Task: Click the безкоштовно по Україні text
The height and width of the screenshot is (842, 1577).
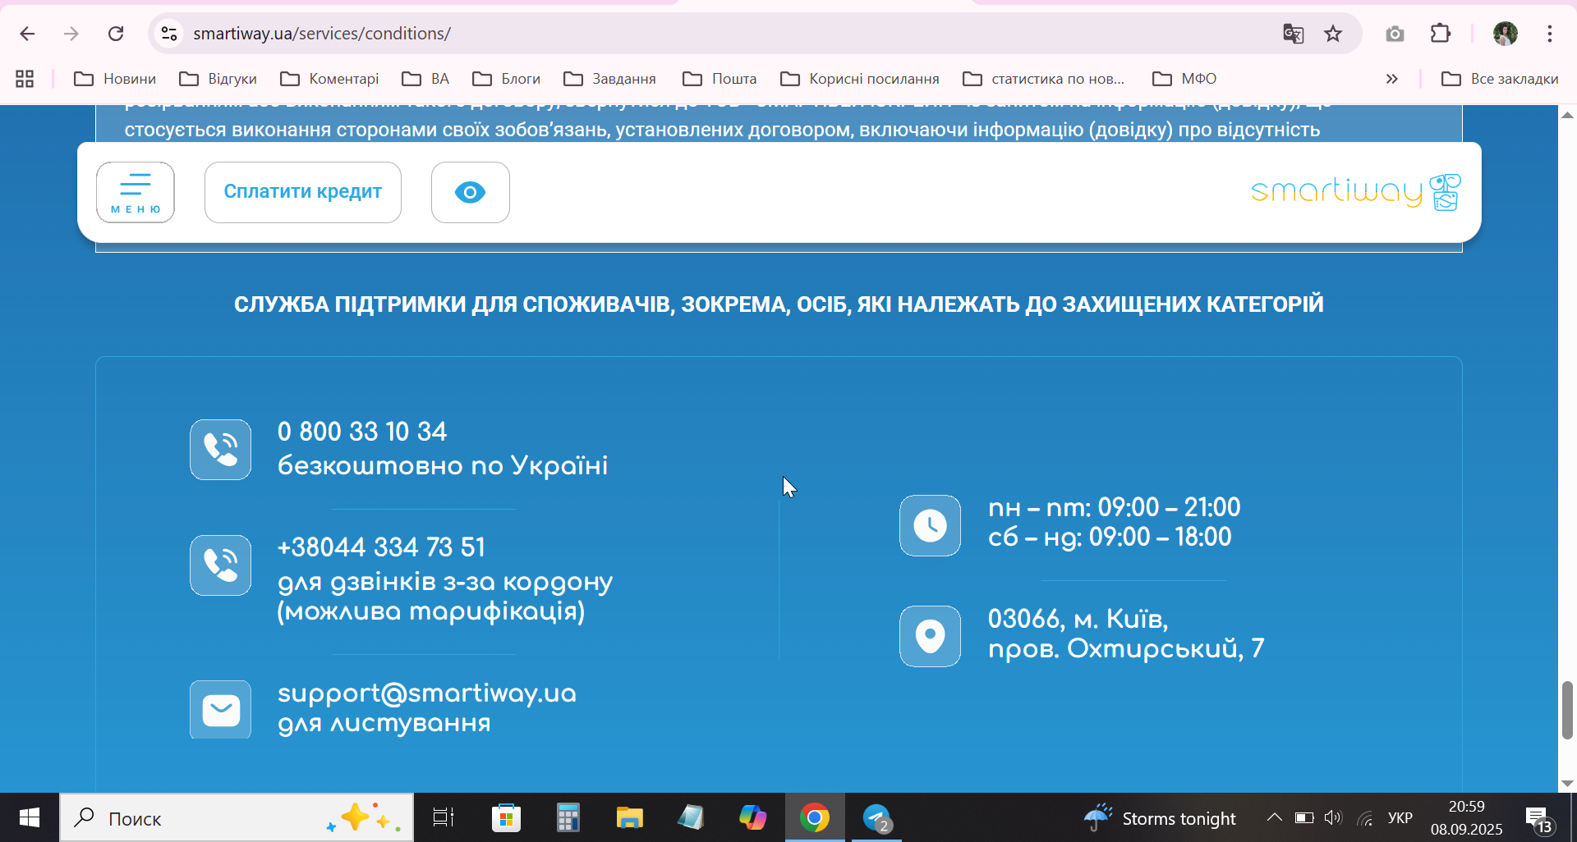Action: (x=443, y=465)
